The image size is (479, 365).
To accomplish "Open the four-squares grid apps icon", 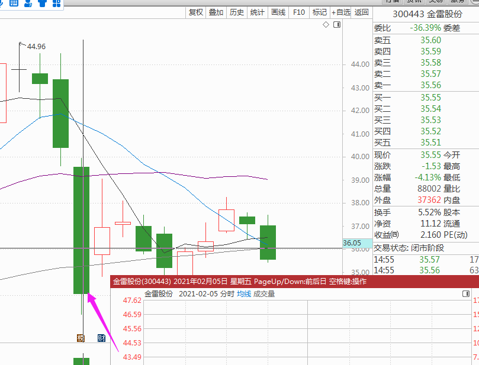I will (x=56, y=3).
